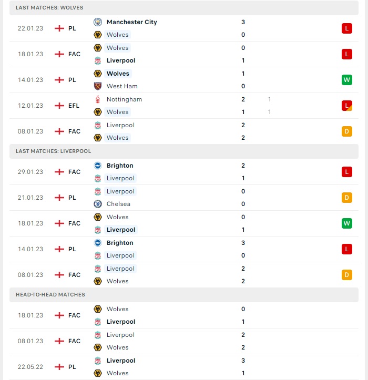The width and height of the screenshot is (368, 380).
Task: Open the 22.05.22 PL Liverpool vs Wolves match
Action: pos(184,367)
